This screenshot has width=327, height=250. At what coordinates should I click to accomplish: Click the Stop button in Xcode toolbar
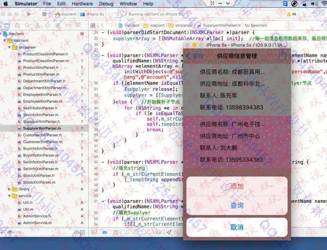pos(44,14)
